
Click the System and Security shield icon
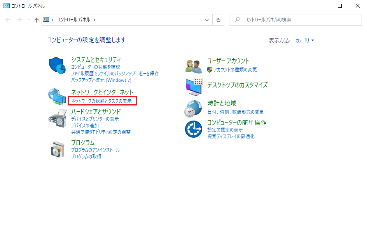tap(58, 65)
